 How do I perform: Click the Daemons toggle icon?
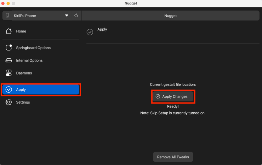pyautogui.click(x=9, y=73)
